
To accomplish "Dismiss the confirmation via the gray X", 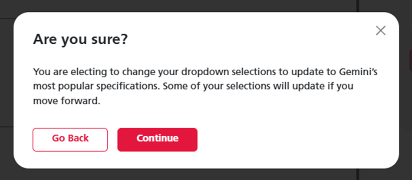I will [x=380, y=31].
